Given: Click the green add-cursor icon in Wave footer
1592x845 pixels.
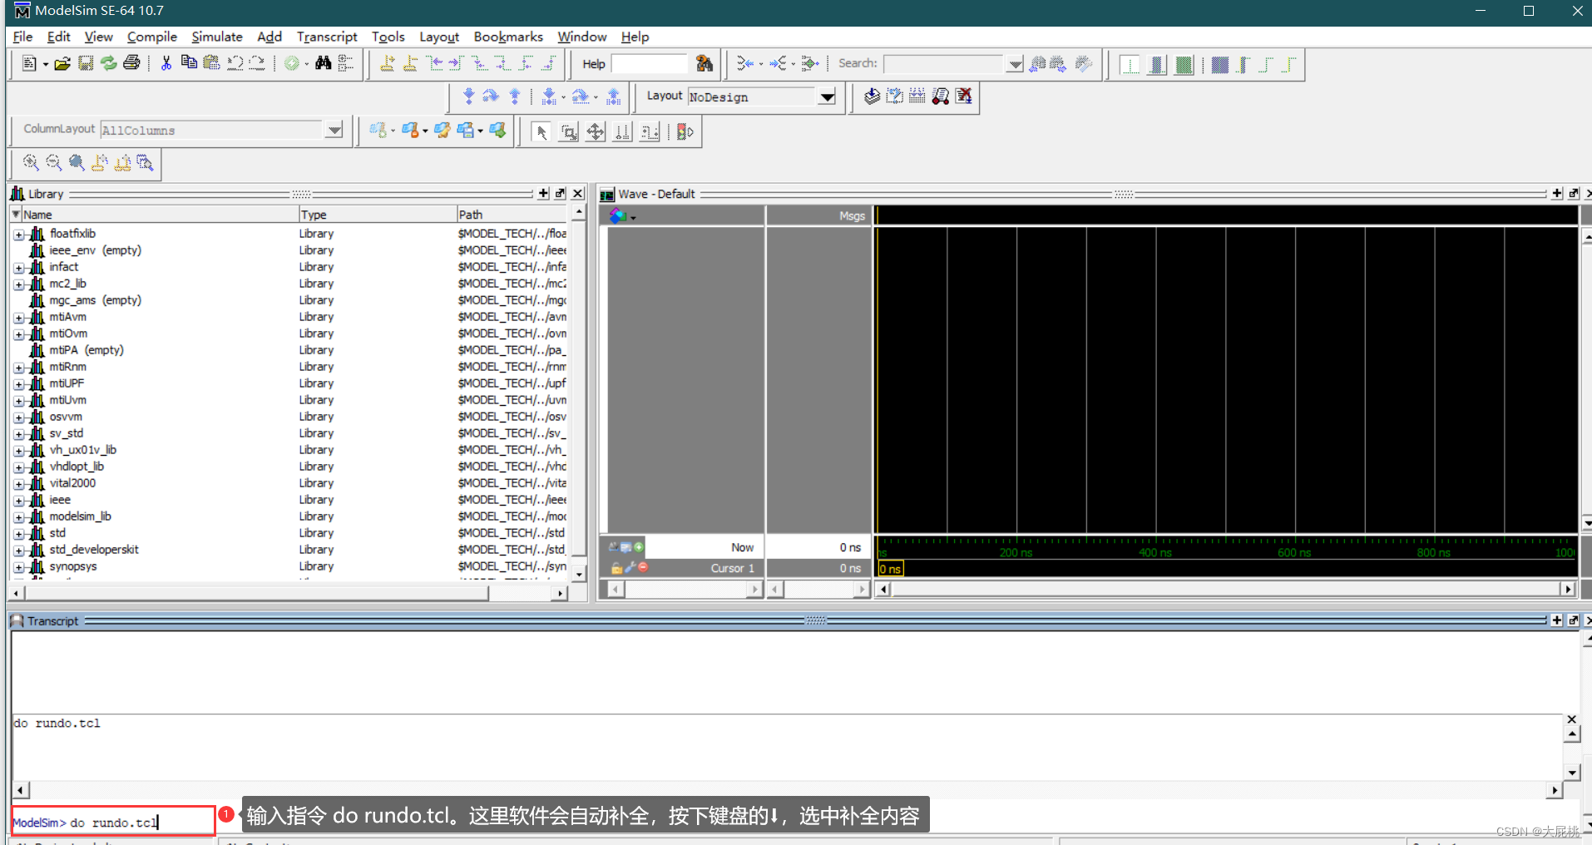Looking at the screenshot, I should point(639,546).
